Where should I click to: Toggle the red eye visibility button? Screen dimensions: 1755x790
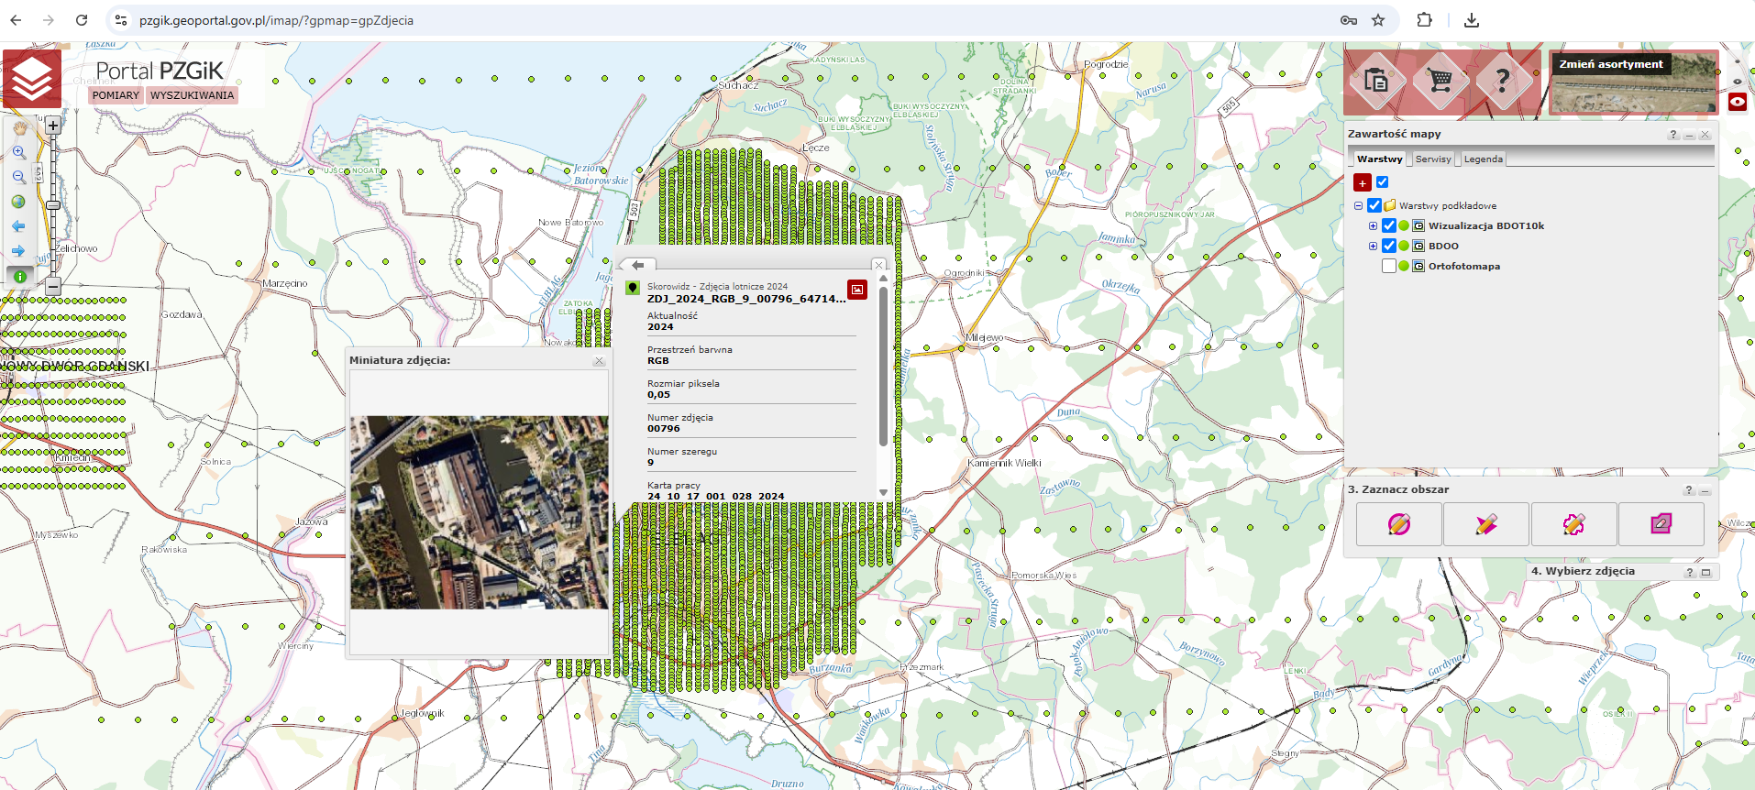pos(1738,102)
